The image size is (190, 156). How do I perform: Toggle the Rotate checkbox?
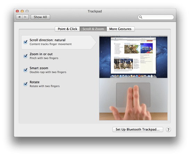click(25, 84)
